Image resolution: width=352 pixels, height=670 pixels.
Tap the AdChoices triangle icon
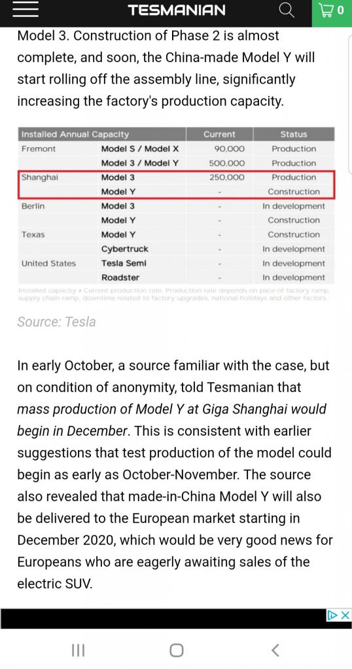point(332,615)
